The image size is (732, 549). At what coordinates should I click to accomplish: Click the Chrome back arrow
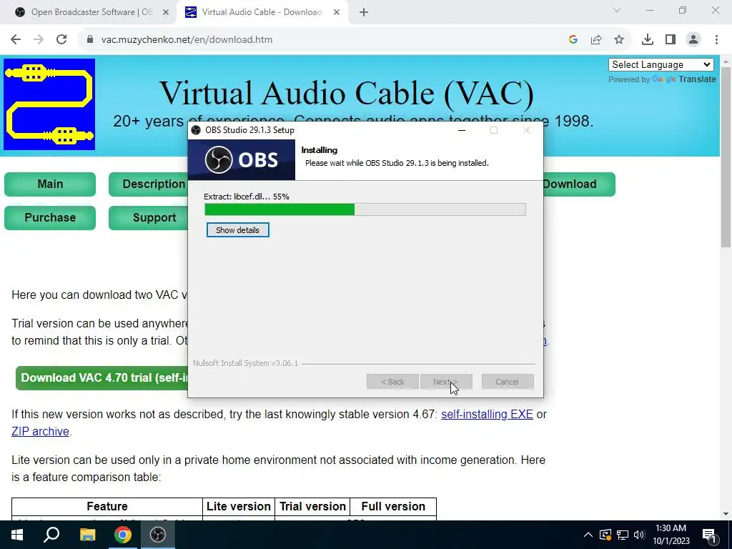point(16,40)
